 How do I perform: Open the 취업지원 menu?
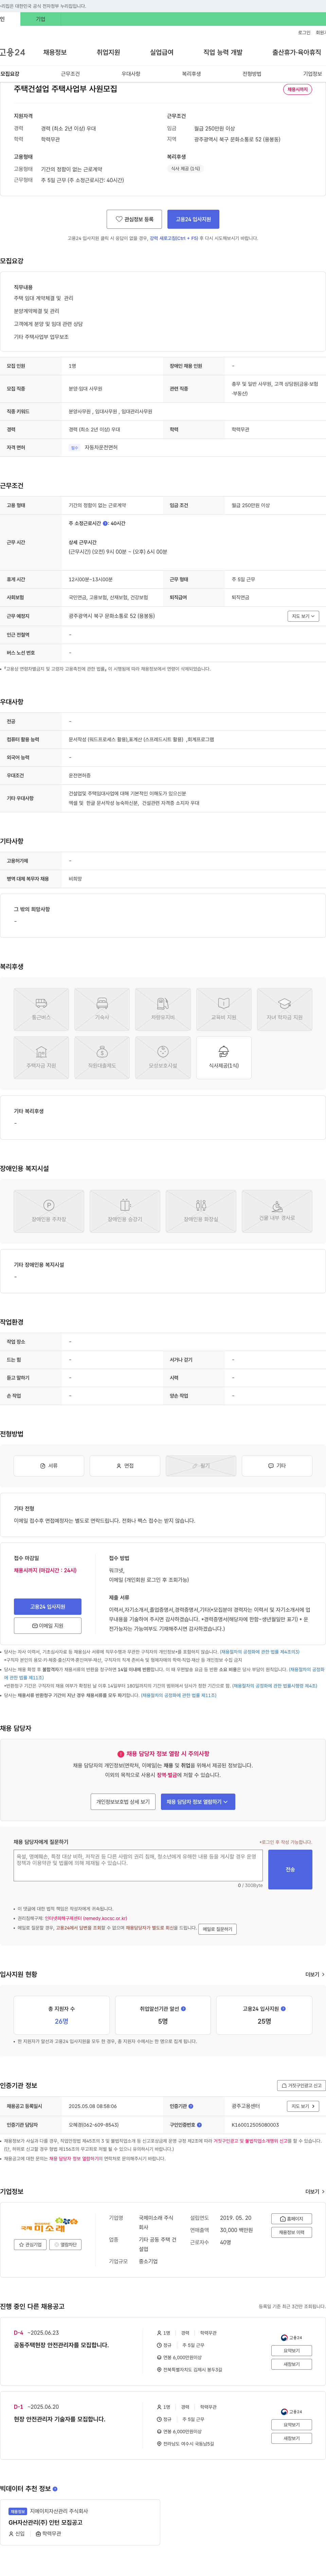(x=108, y=52)
